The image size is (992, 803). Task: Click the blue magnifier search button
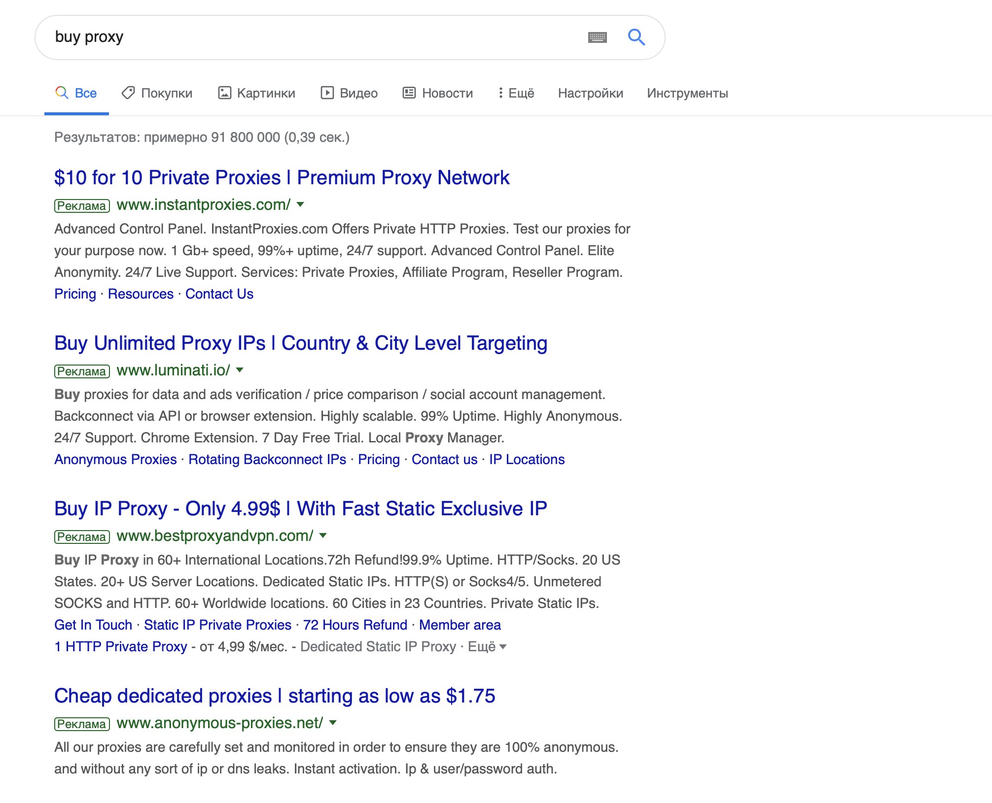pos(637,37)
